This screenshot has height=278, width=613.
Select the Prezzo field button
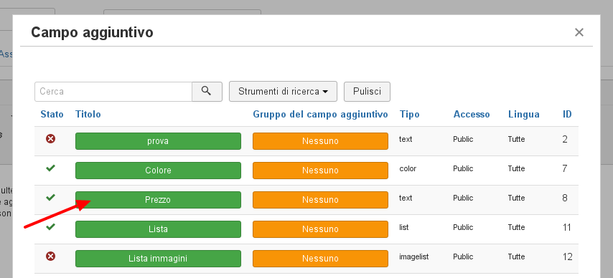(158, 199)
